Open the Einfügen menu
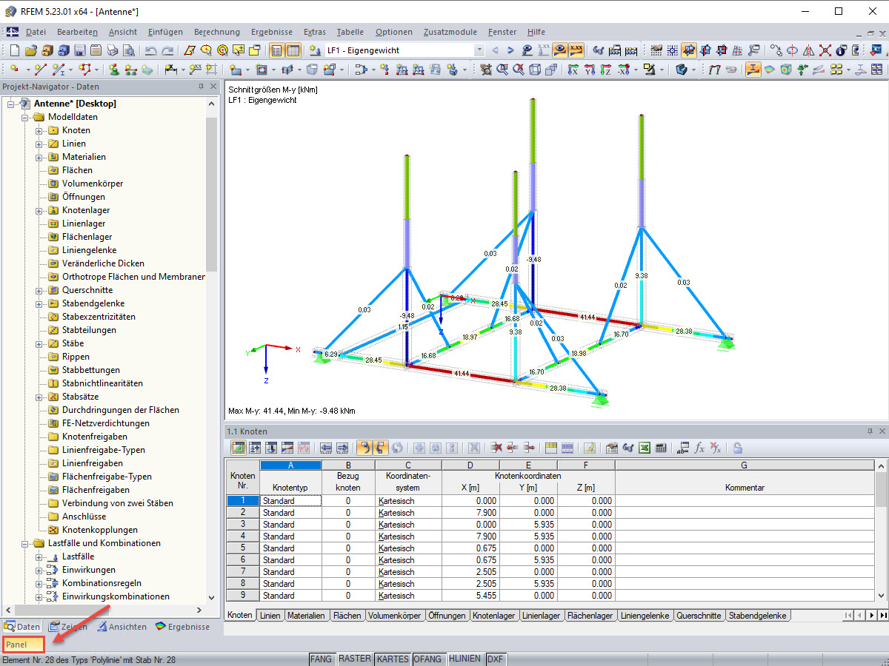Screen dimensions: 889x666 coord(165,32)
